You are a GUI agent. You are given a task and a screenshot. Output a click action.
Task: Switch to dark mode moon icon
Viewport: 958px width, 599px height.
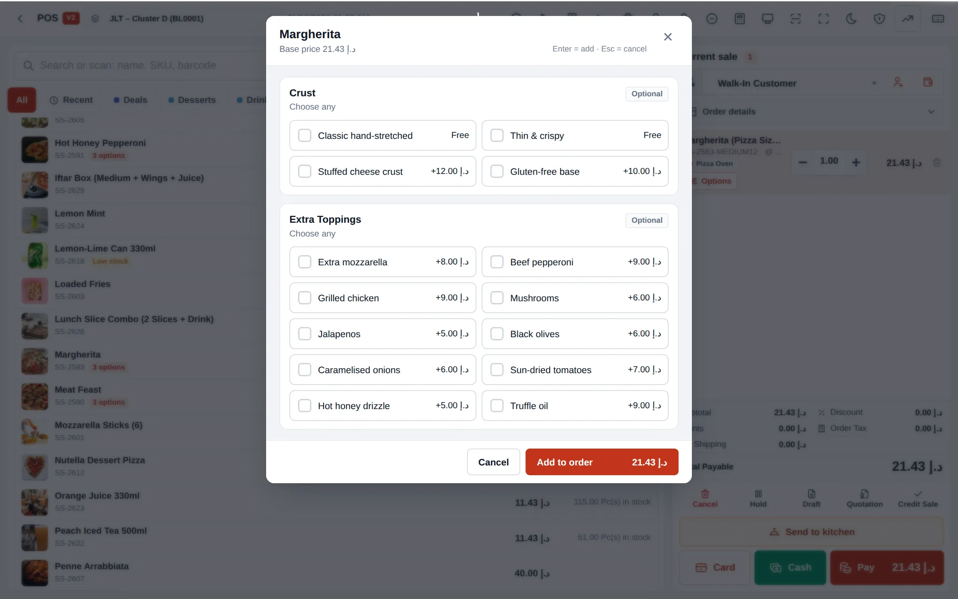851,19
